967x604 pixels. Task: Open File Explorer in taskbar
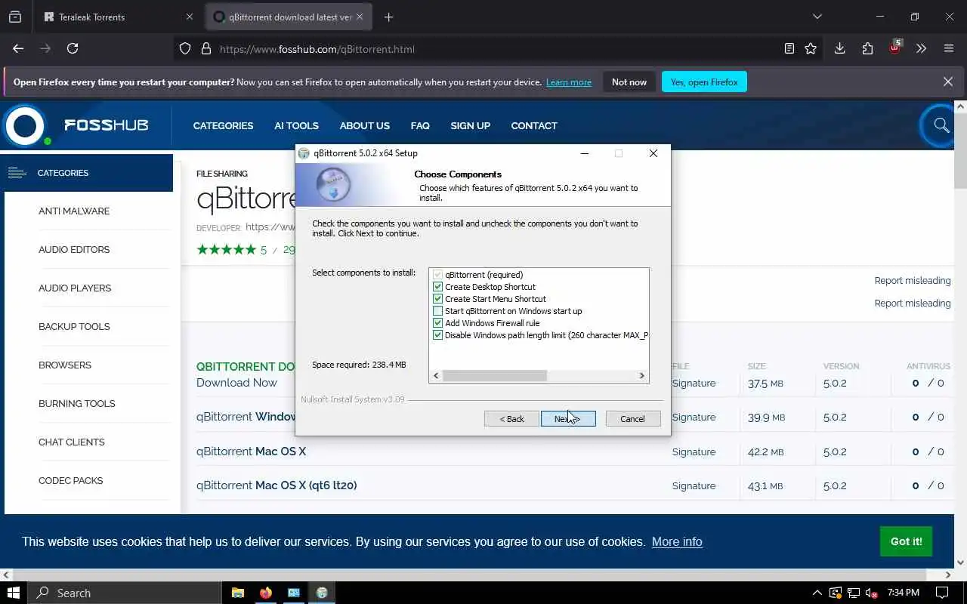tap(237, 593)
